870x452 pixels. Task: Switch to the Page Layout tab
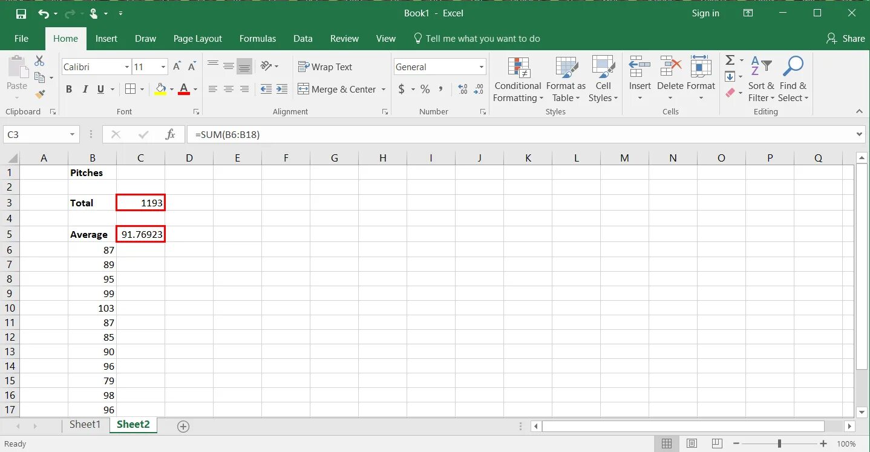click(198, 38)
